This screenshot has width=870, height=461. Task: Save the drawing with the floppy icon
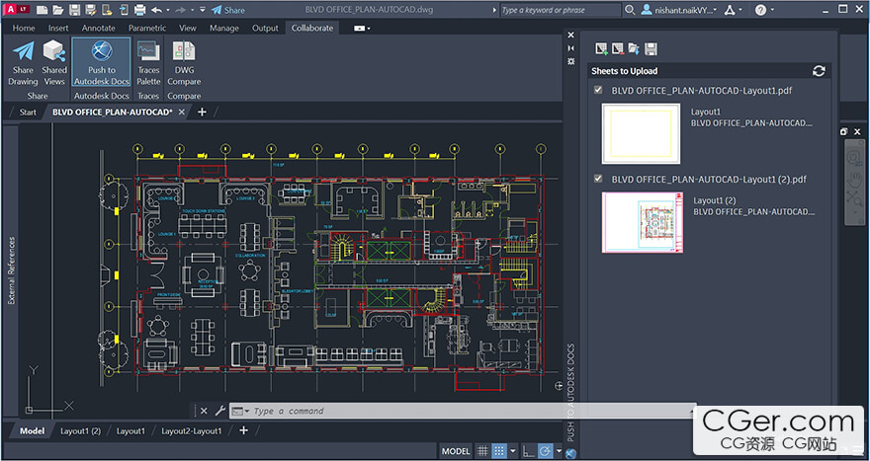[74, 10]
